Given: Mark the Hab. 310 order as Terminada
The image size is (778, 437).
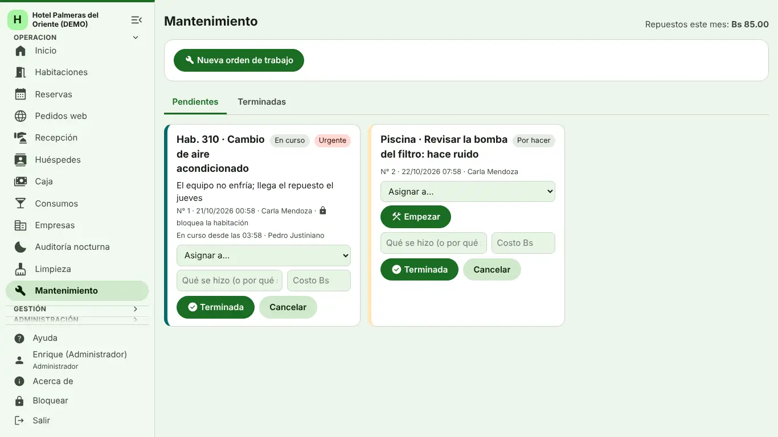Looking at the screenshot, I should [x=215, y=307].
